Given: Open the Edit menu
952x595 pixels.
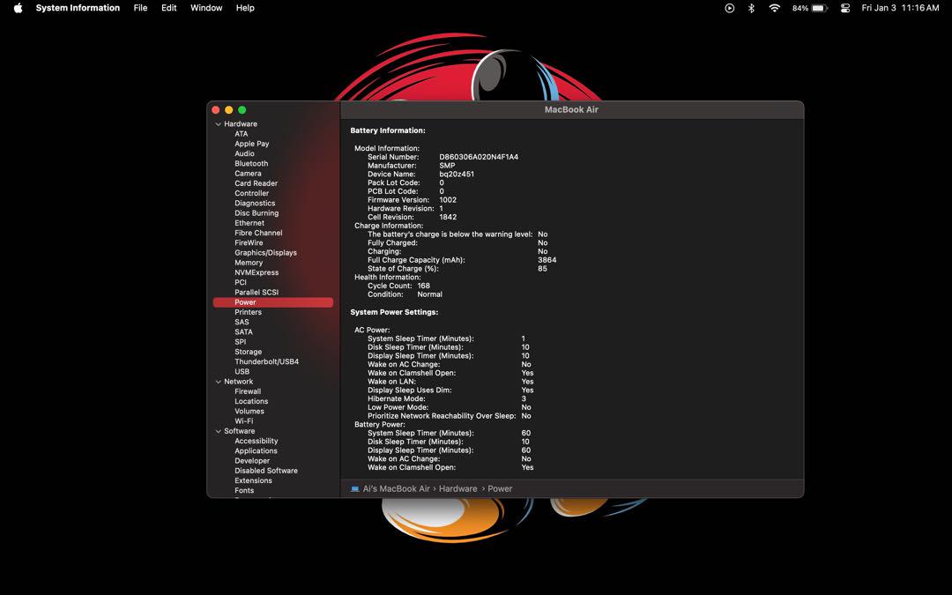Looking at the screenshot, I should coord(168,8).
